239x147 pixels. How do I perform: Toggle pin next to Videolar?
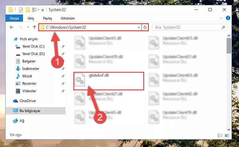click(63, 91)
